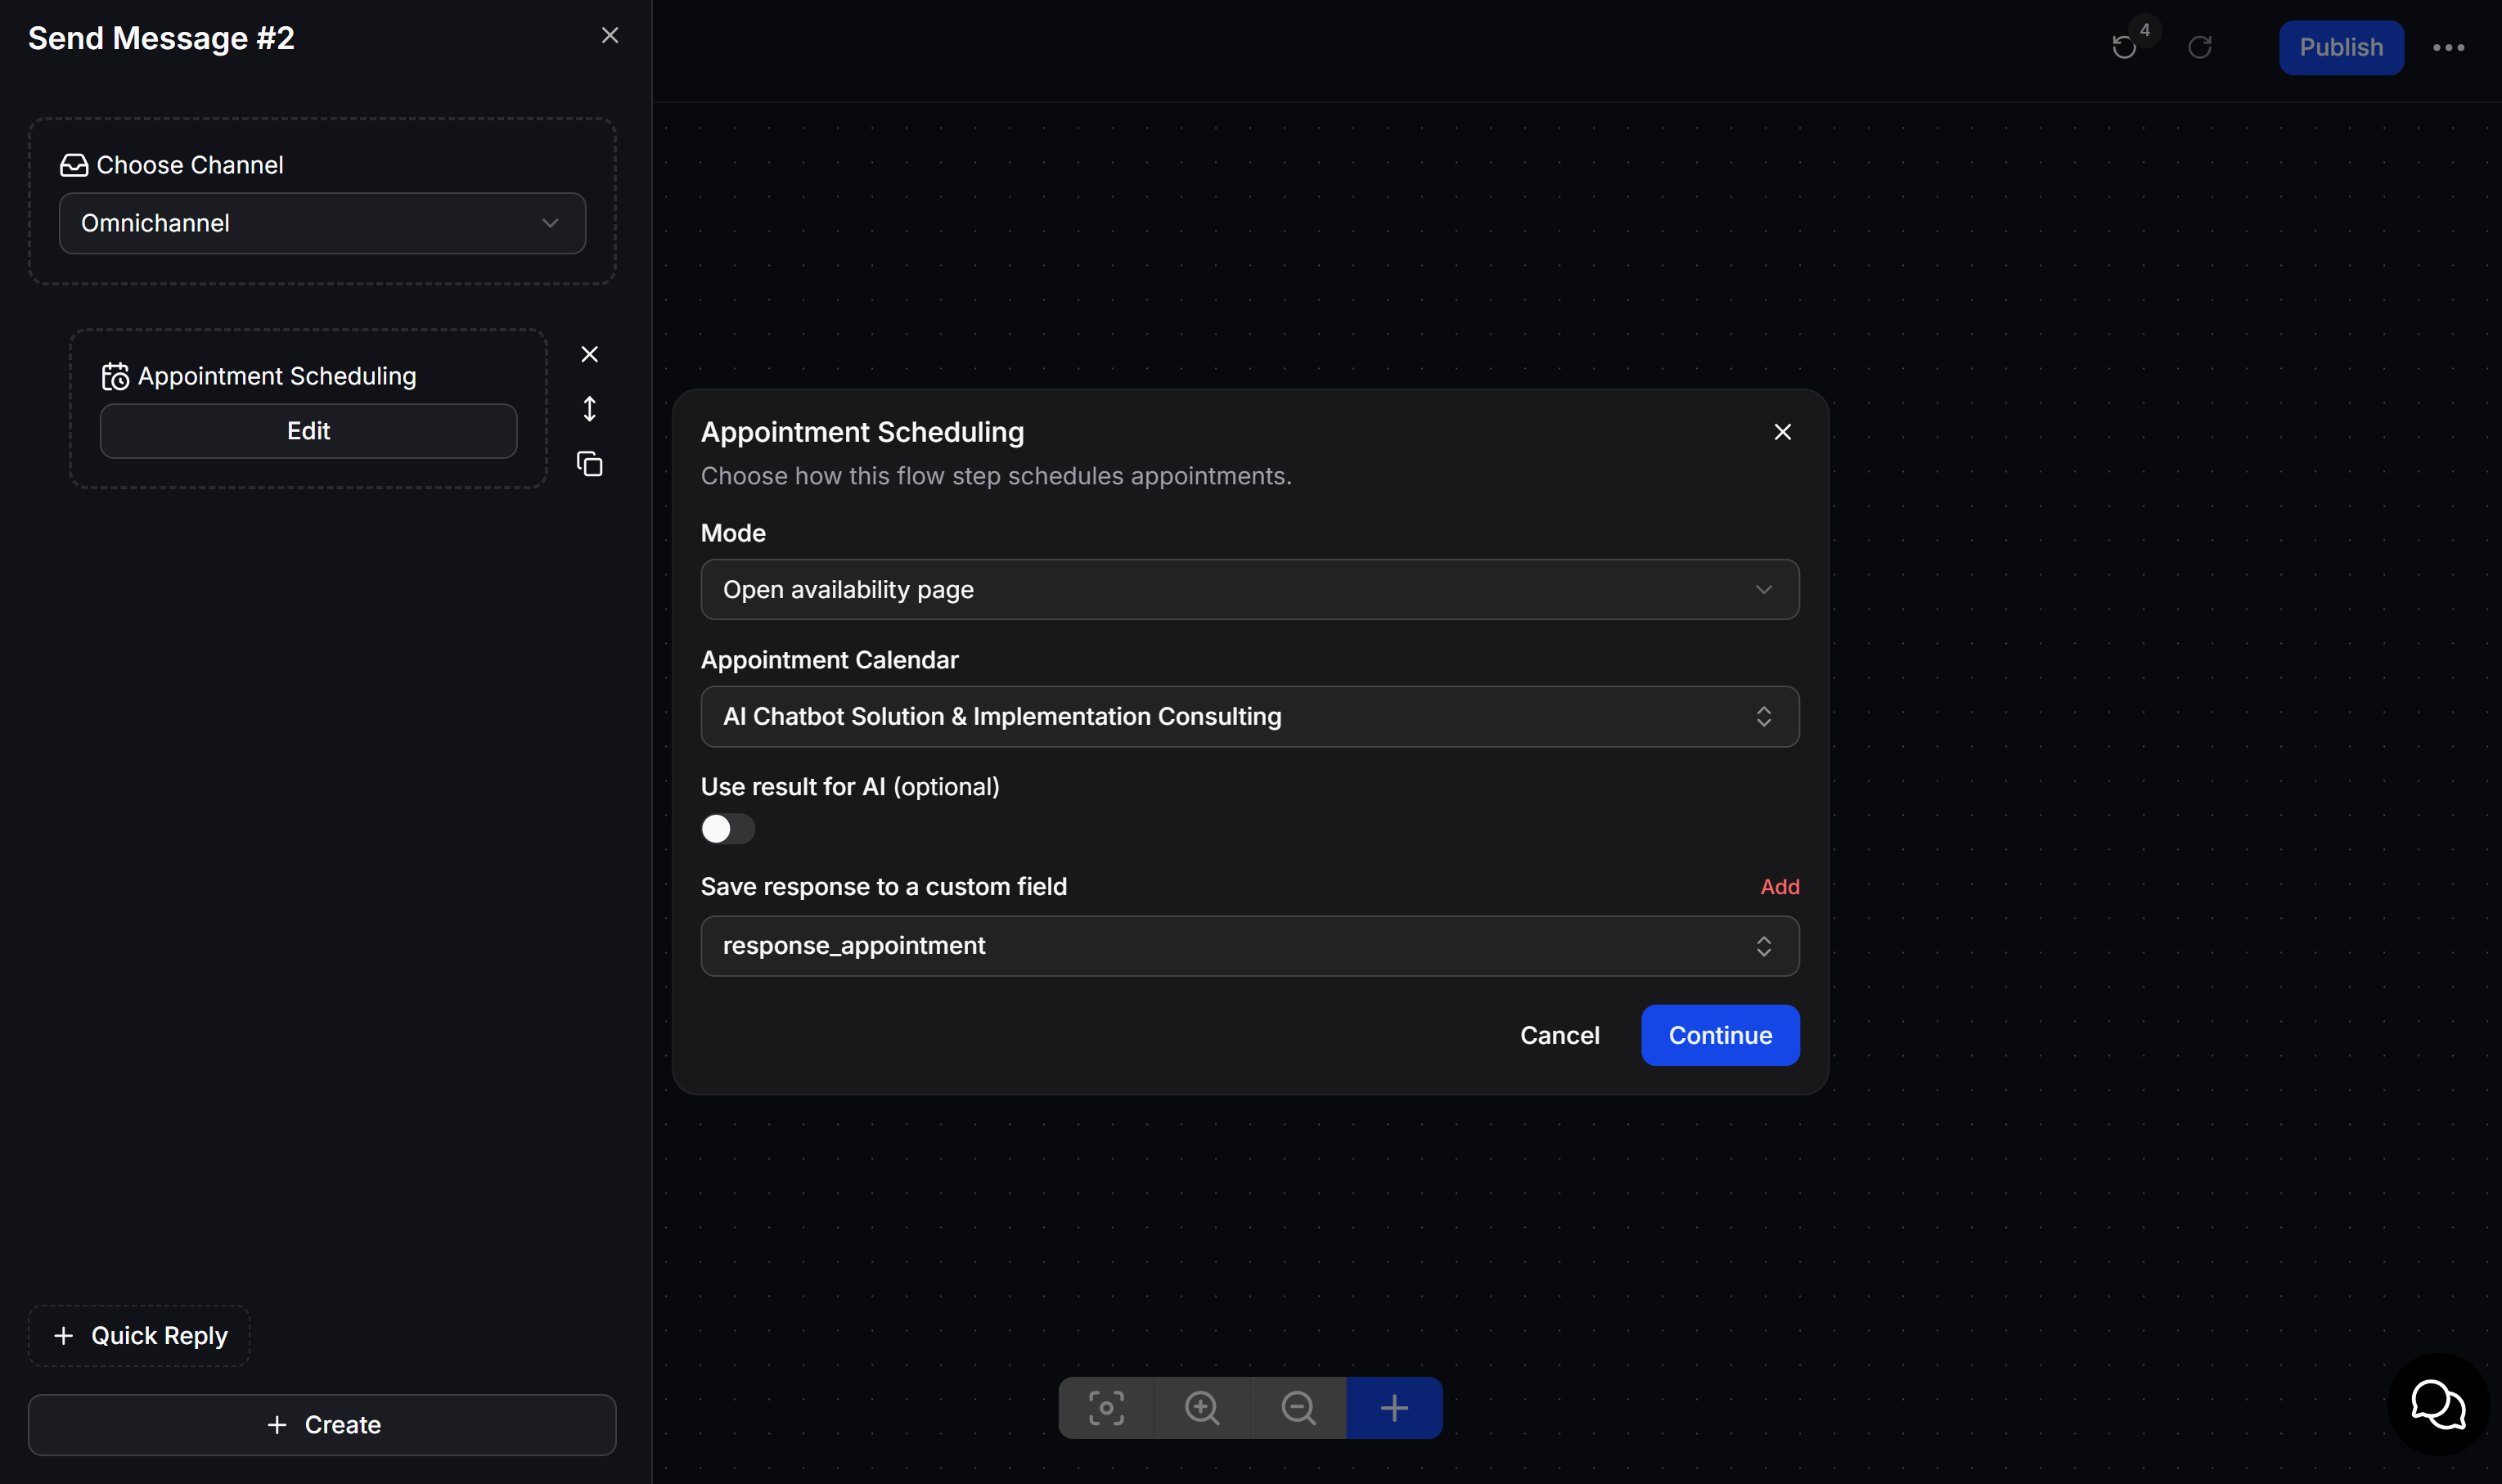2502x1484 pixels.
Task: Click the blue plus add step button
Action: tap(1394, 1408)
